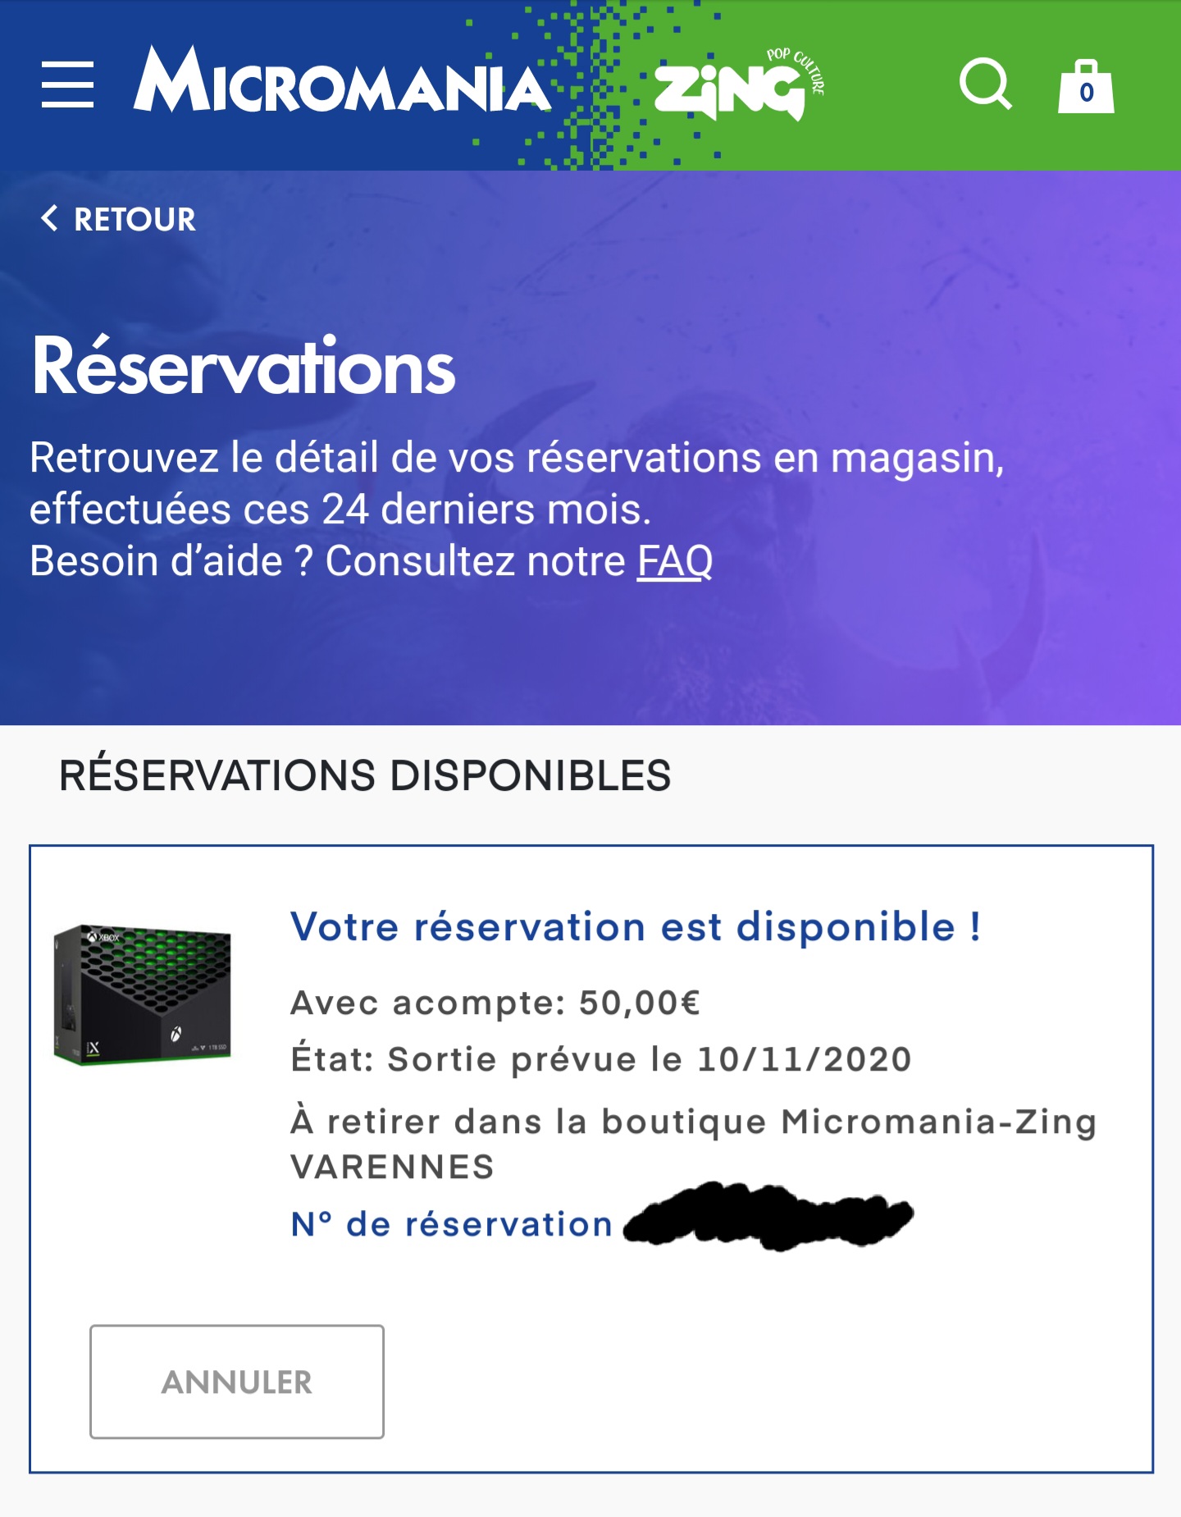
Task: Click the redacted reservation number
Action: [x=768, y=1217]
